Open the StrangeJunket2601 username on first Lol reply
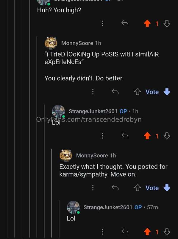Screen dimensions: 178x239 [x=93, y=111]
